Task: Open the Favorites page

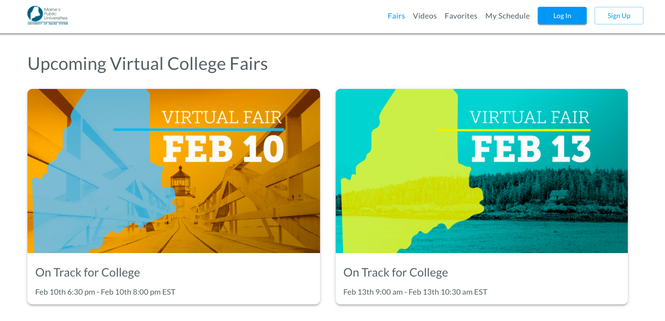Action: click(460, 16)
